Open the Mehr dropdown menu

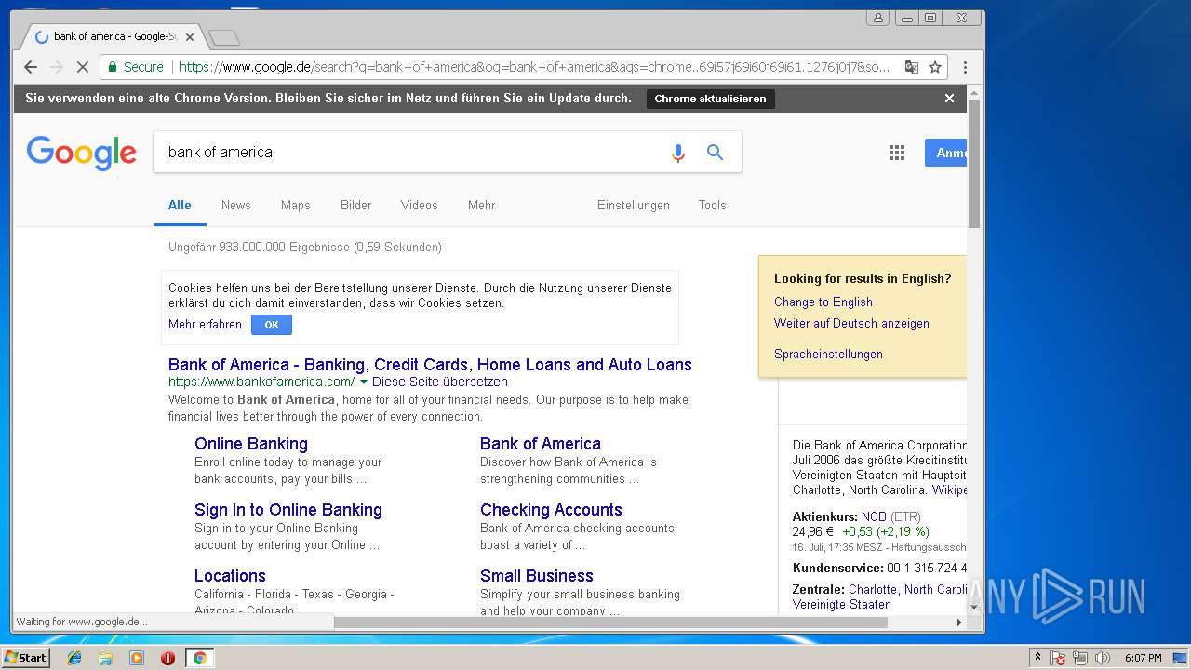[481, 206]
